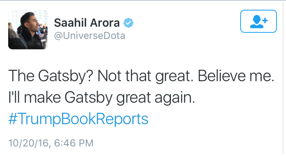The width and height of the screenshot is (286, 156).
Task: Click the follow user icon button
Action: click(x=258, y=21)
